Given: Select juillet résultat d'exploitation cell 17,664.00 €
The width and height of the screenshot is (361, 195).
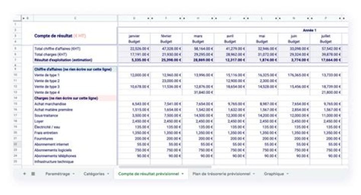Looking at the screenshot, I should click(x=326, y=60).
